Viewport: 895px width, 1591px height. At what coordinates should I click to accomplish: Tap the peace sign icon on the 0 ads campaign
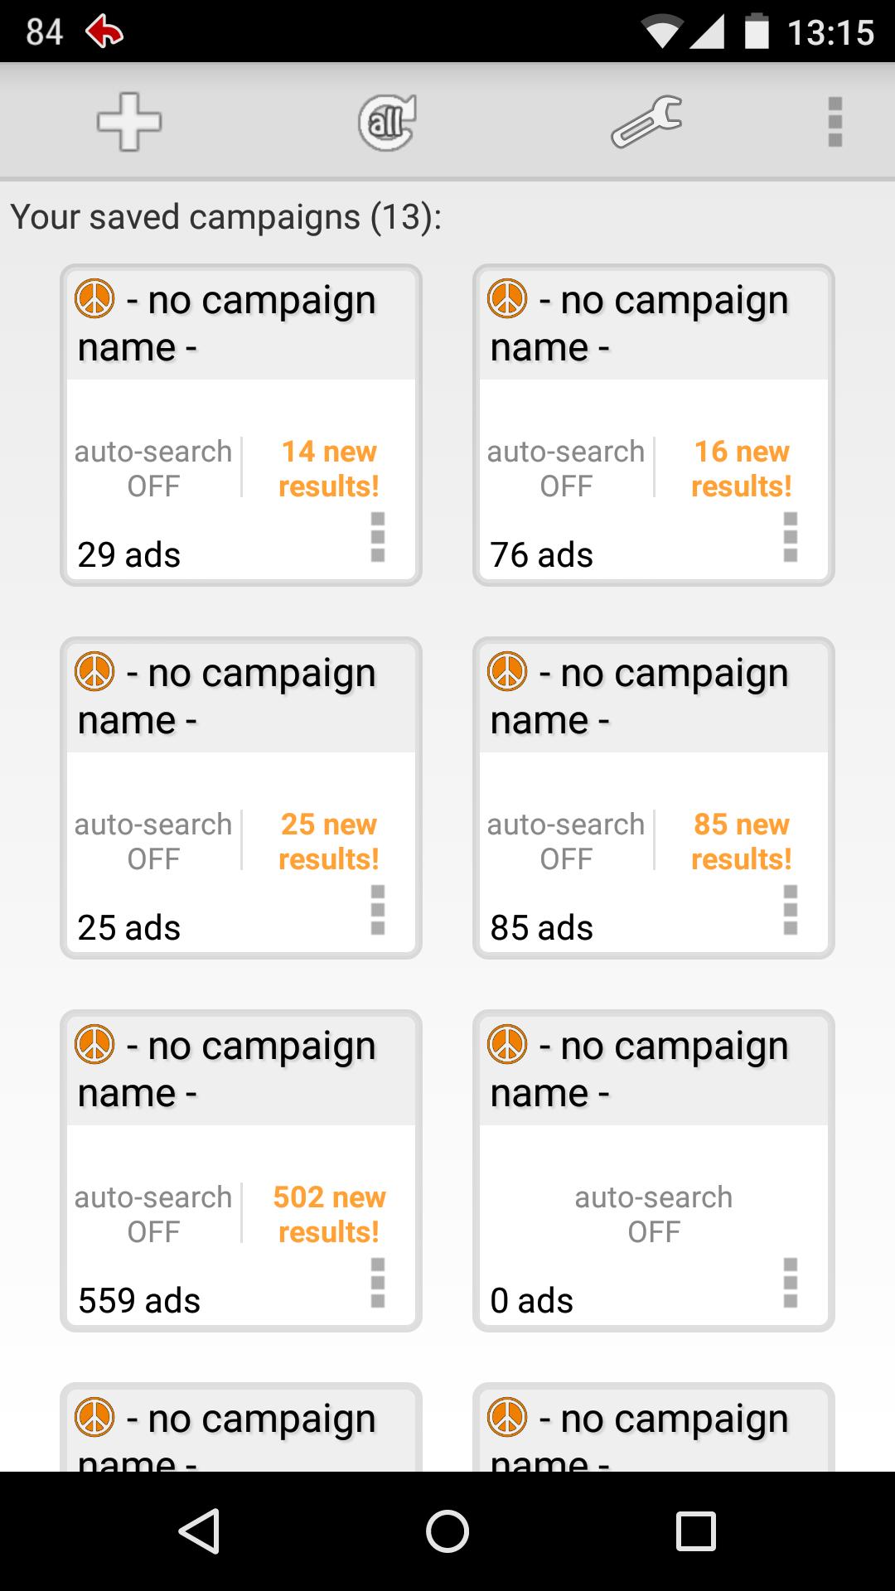pos(510,1046)
